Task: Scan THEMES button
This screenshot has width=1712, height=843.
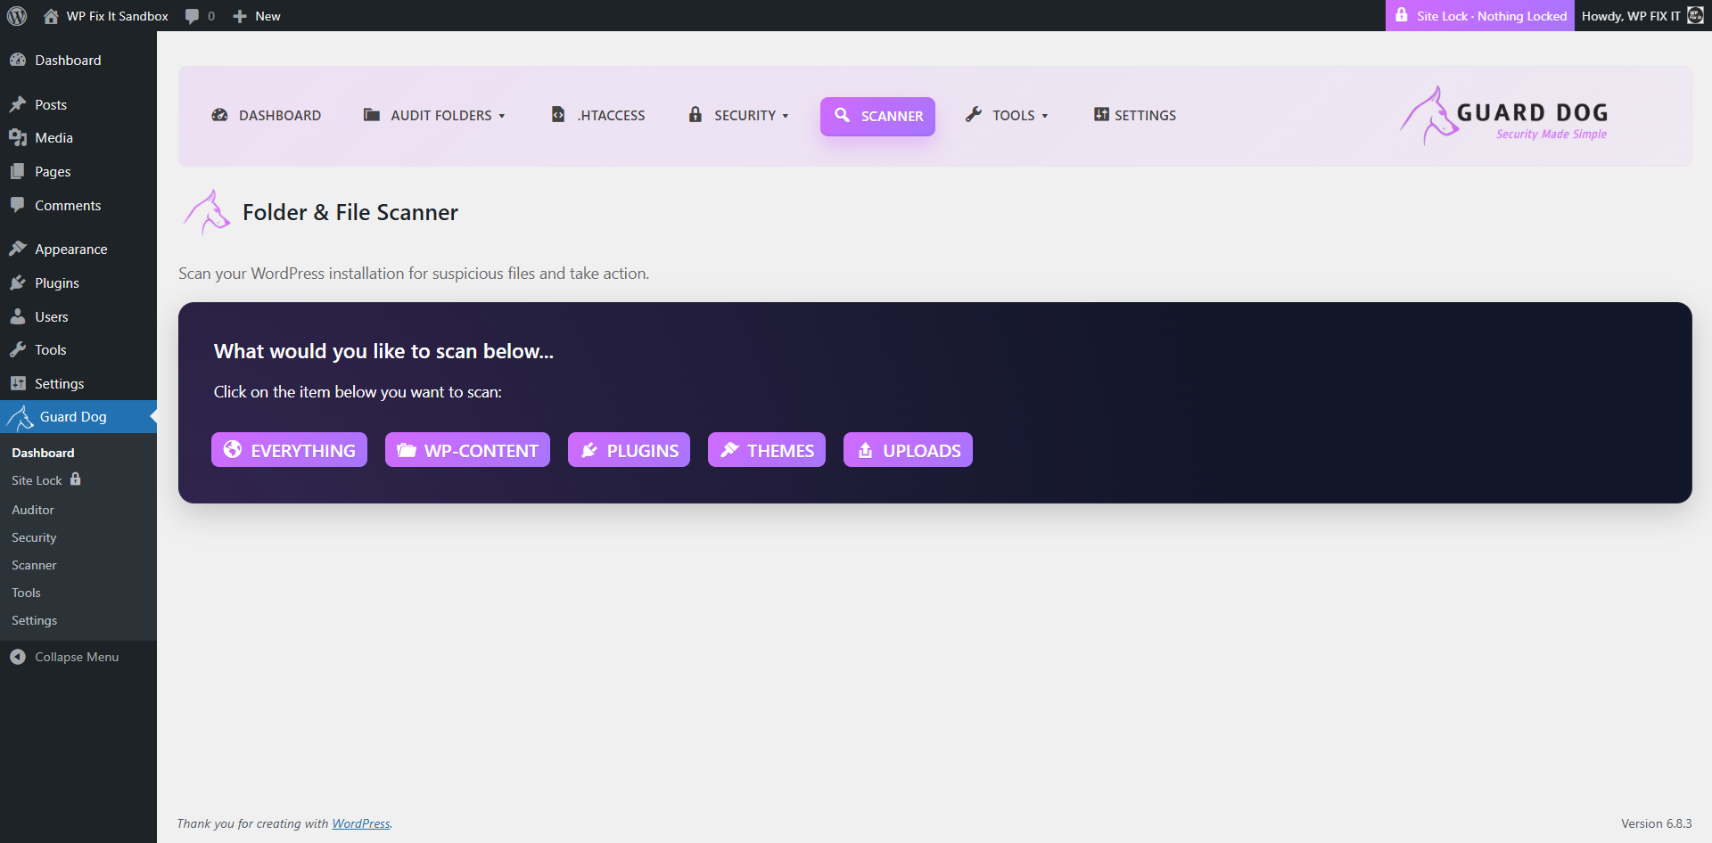Action: 767,450
